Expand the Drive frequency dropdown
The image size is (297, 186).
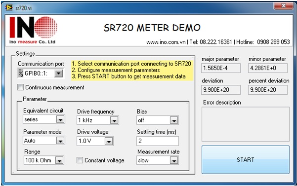114,120
